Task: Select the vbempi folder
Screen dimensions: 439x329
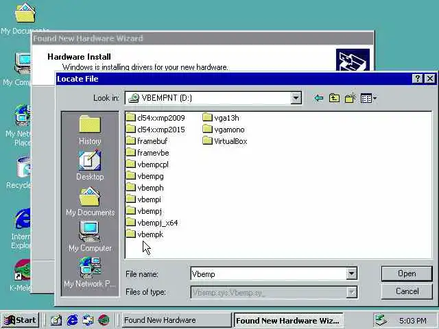Action: 143,199
